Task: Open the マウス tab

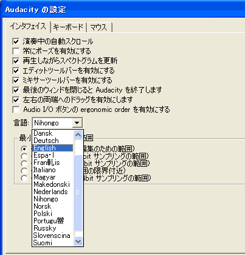Action: pos(99,27)
